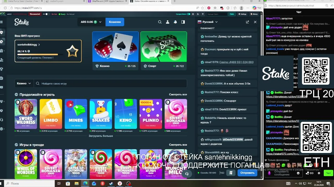
Task: Open notifications bell in Stake header
Action: [175, 22]
